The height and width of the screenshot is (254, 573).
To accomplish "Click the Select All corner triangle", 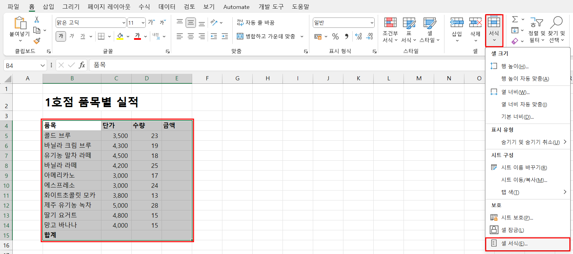I will [x=8, y=79].
